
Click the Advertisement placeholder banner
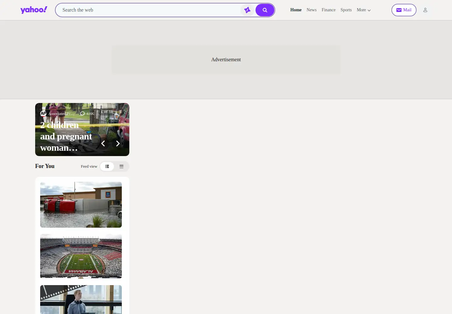pyautogui.click(x=226, y=60)
